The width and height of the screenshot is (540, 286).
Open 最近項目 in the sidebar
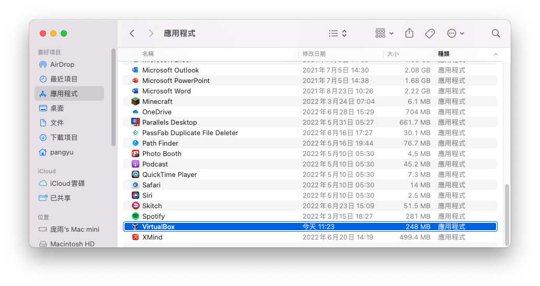coord(69,79)
